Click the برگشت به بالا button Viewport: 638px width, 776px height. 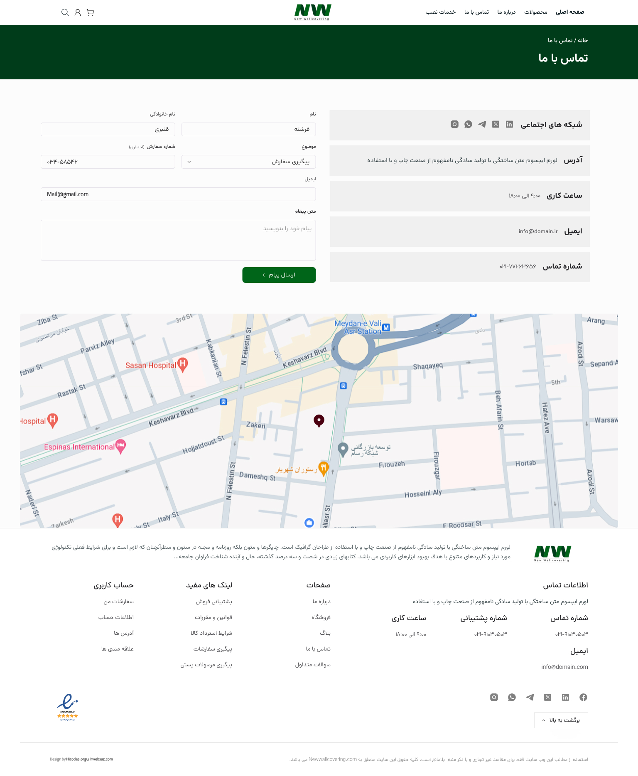pyautogui.click(x=561, y=720)
